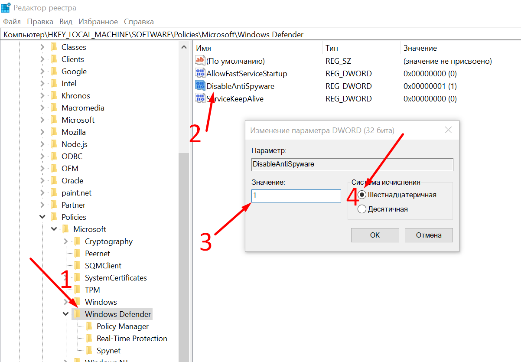Select the DisableAntiSpyware DWORD value icon
This screenshot has width=521, height=362.
point(200,86)
